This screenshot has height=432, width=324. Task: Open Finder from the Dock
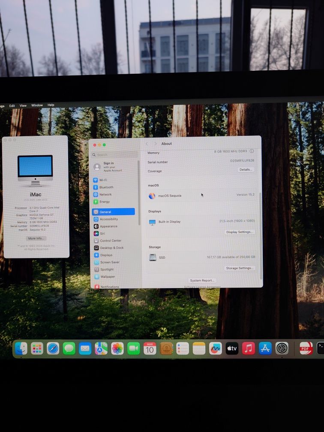click(x=21, y=348)
